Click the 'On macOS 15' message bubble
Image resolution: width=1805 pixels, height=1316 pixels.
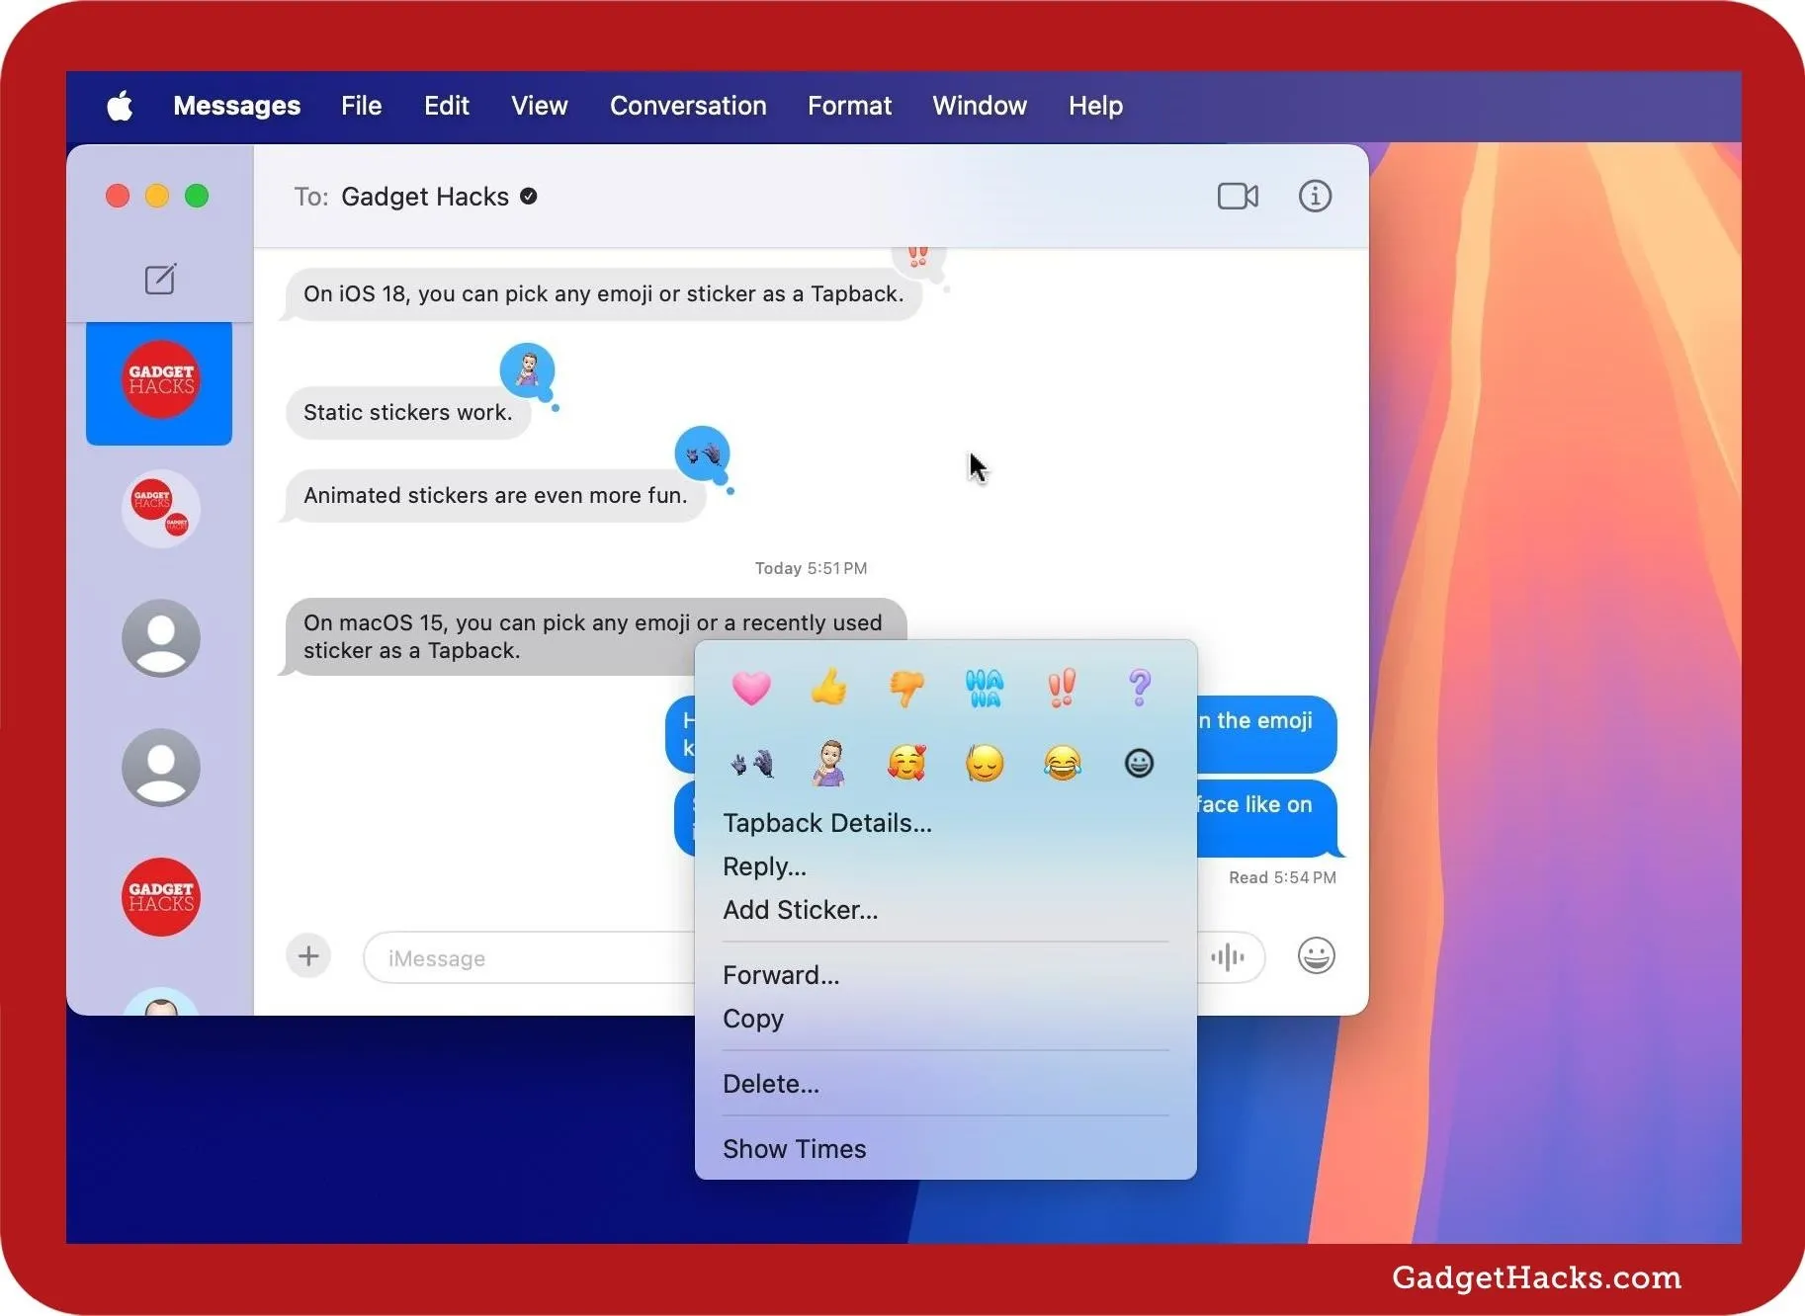[594, 637]
